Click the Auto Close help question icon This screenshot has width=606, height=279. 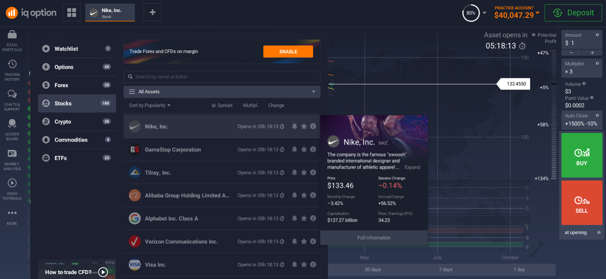597,115
